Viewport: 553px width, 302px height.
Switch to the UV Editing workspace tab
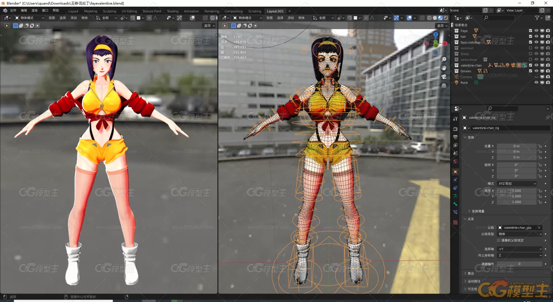pyautogui.click(x=129, y=11)
